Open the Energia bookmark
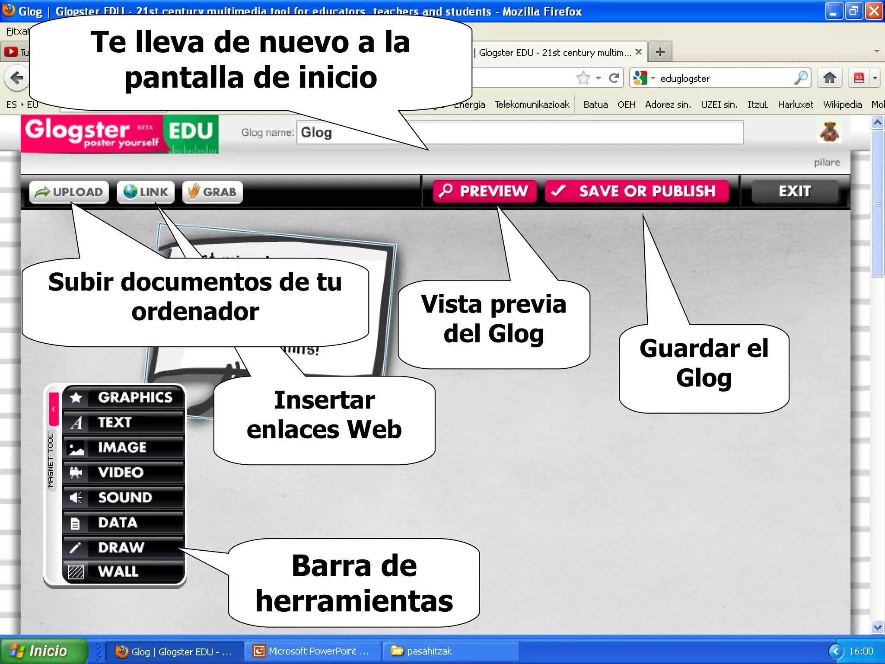The width and height of the screenshot is (885, 664). pos(470,105)
